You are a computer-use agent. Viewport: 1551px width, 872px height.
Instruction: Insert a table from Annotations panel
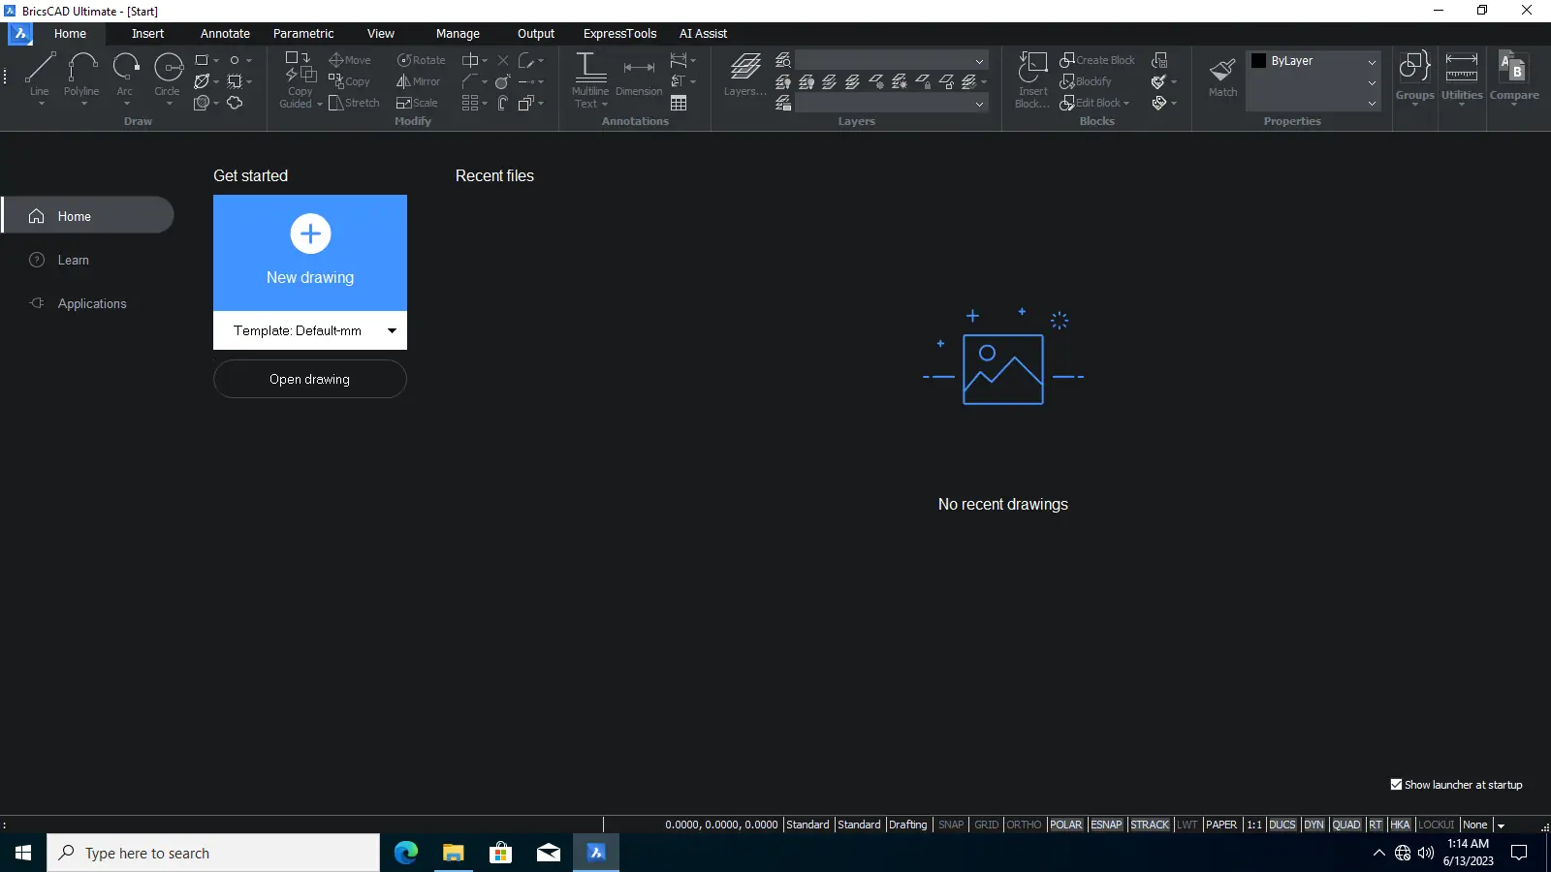(679, 103)
